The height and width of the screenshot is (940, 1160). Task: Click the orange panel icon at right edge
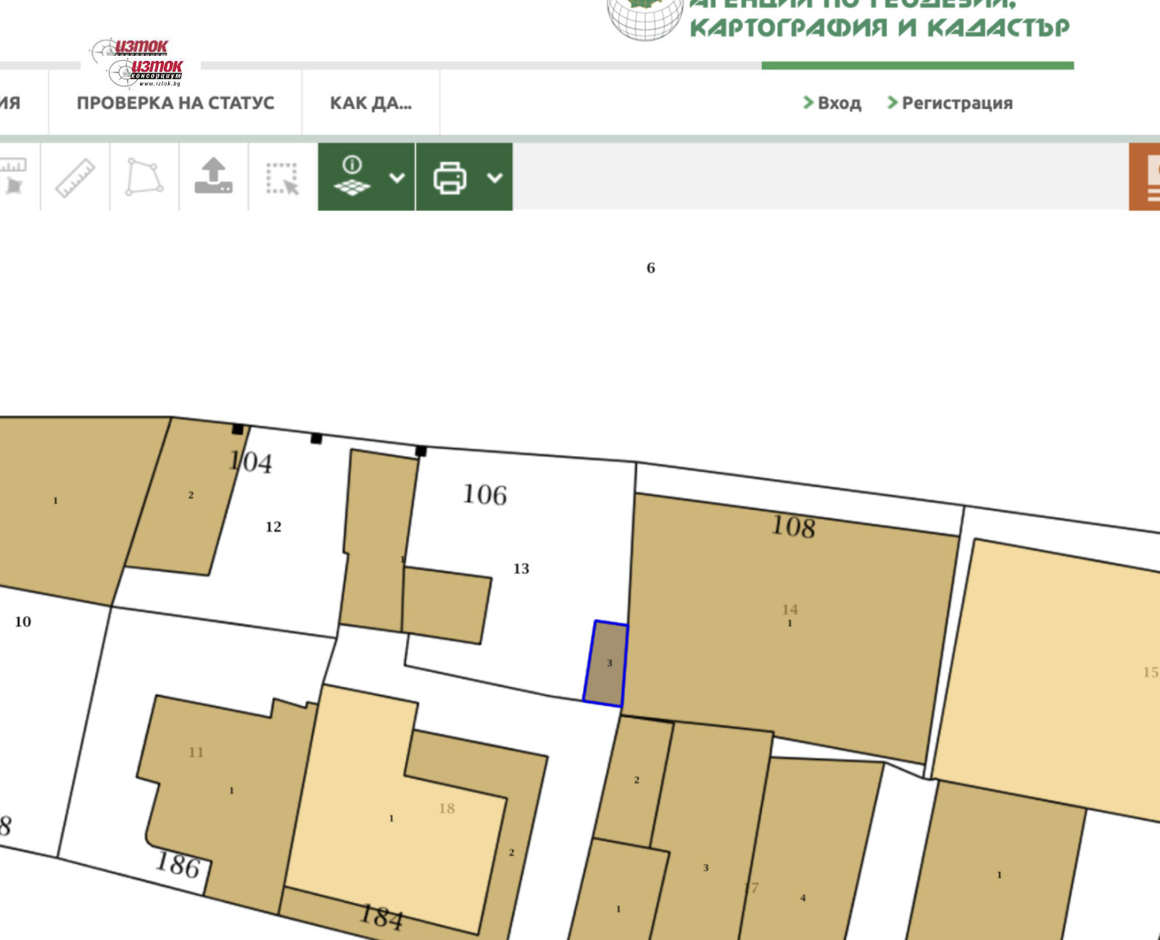[x=1147, y=178]
